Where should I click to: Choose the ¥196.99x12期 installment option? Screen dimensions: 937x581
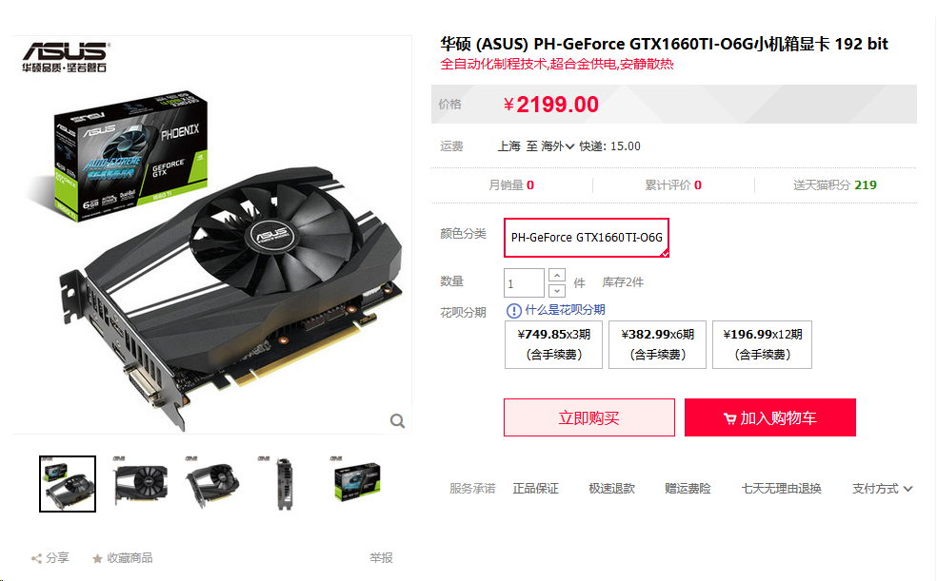coord(762,344)
